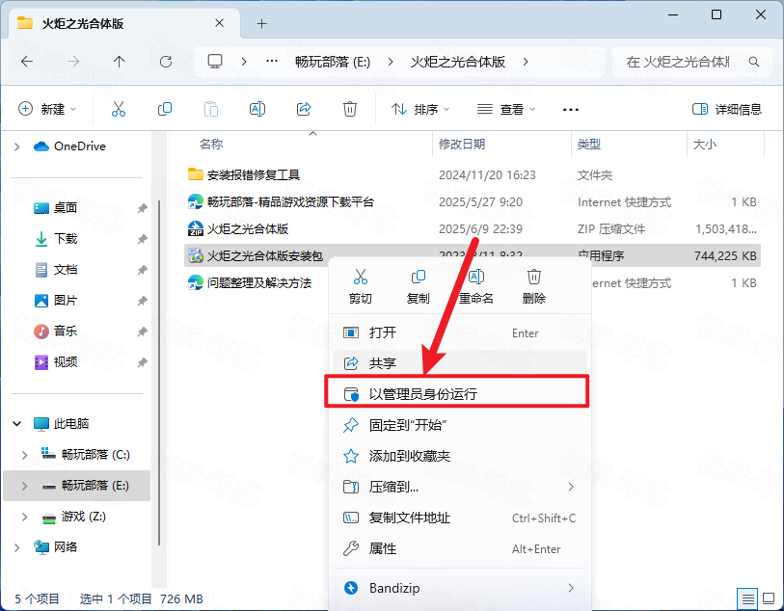Viewport: 784px width, 611px height.
Task: Expand the 畅玩部落 (C:) drive node
Action: click(24, 455)
